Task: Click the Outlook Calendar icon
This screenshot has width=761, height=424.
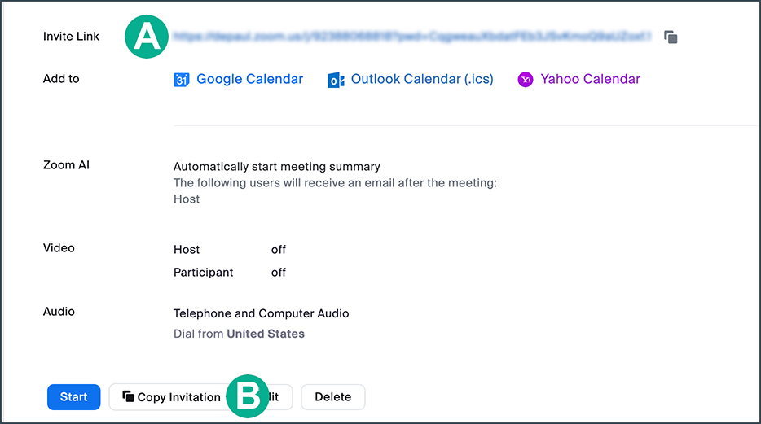Action: [x=336, y=80]
